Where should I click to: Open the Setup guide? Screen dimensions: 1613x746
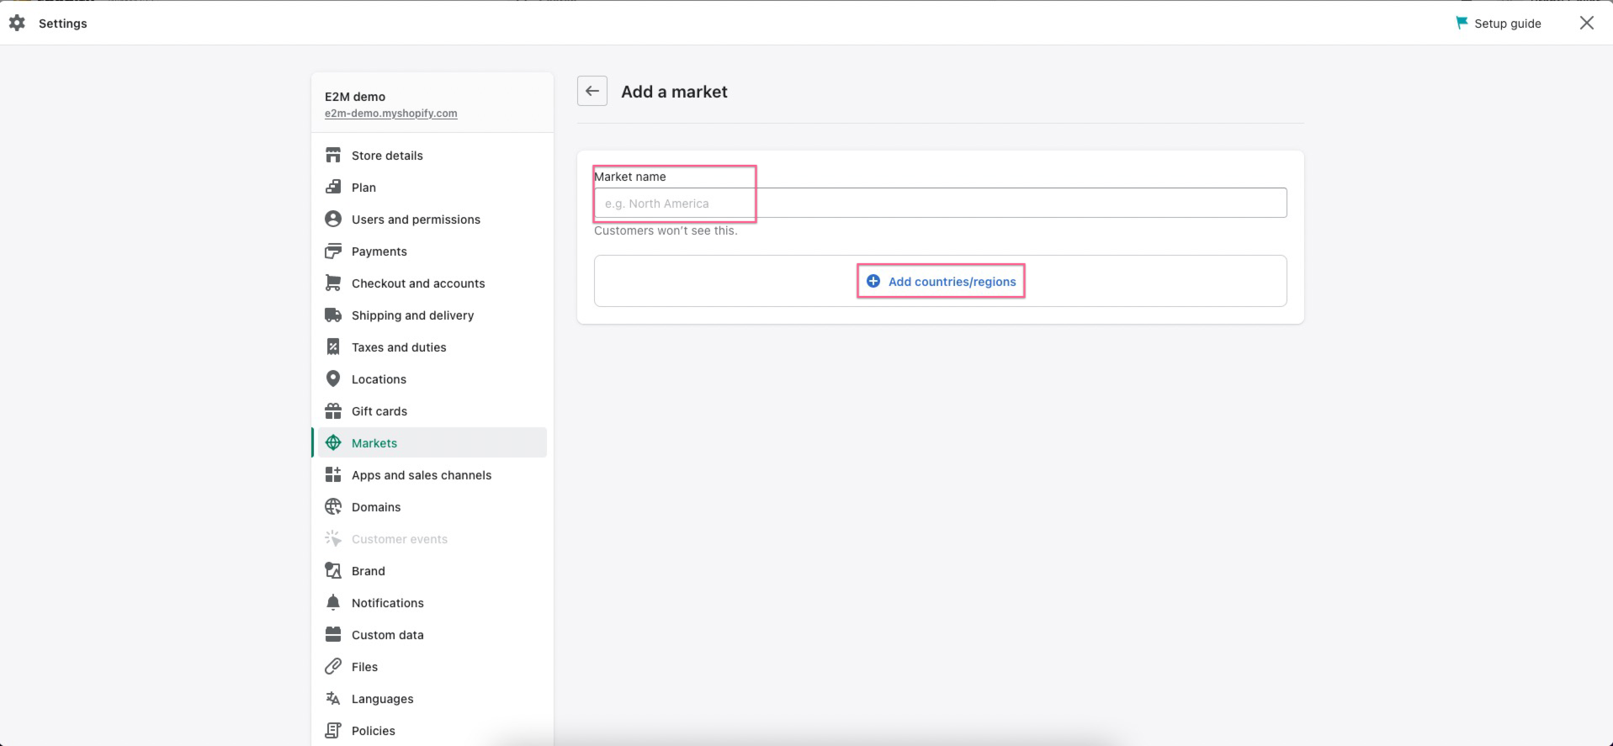point(1499,24)
